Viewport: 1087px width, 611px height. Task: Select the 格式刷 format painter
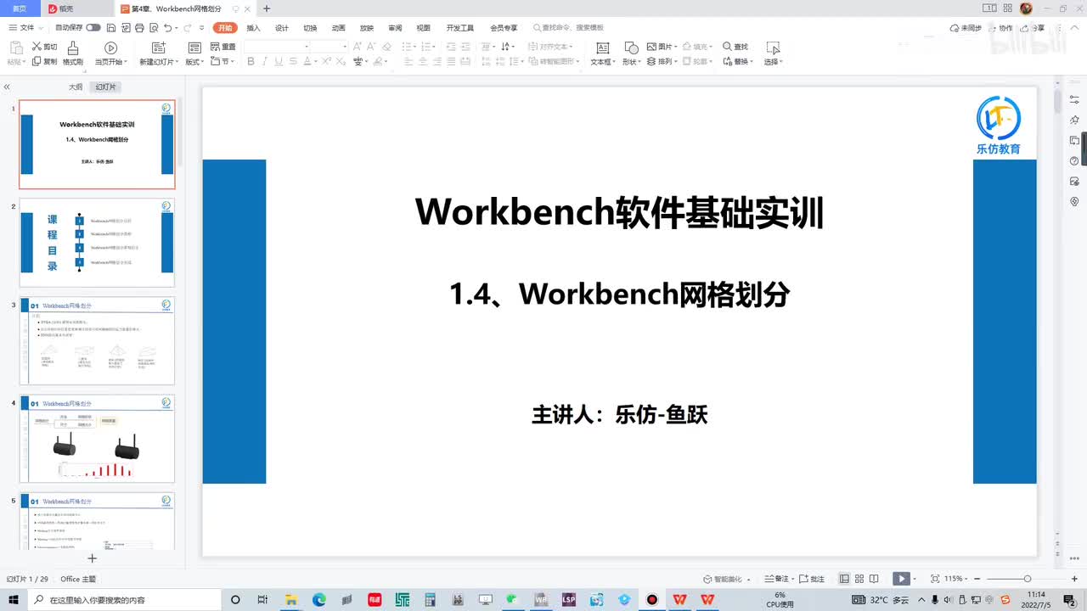(73, 53)
